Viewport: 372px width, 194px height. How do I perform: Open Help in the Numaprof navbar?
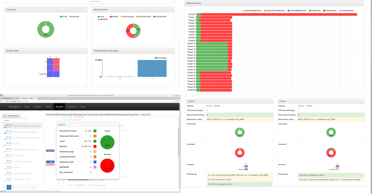tap(83, 107)
